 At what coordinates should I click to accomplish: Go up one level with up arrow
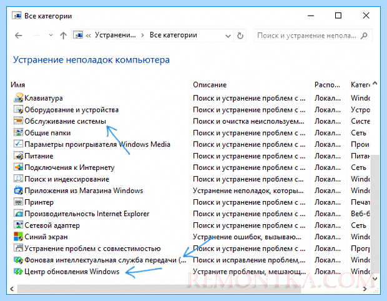click(64, 36)
